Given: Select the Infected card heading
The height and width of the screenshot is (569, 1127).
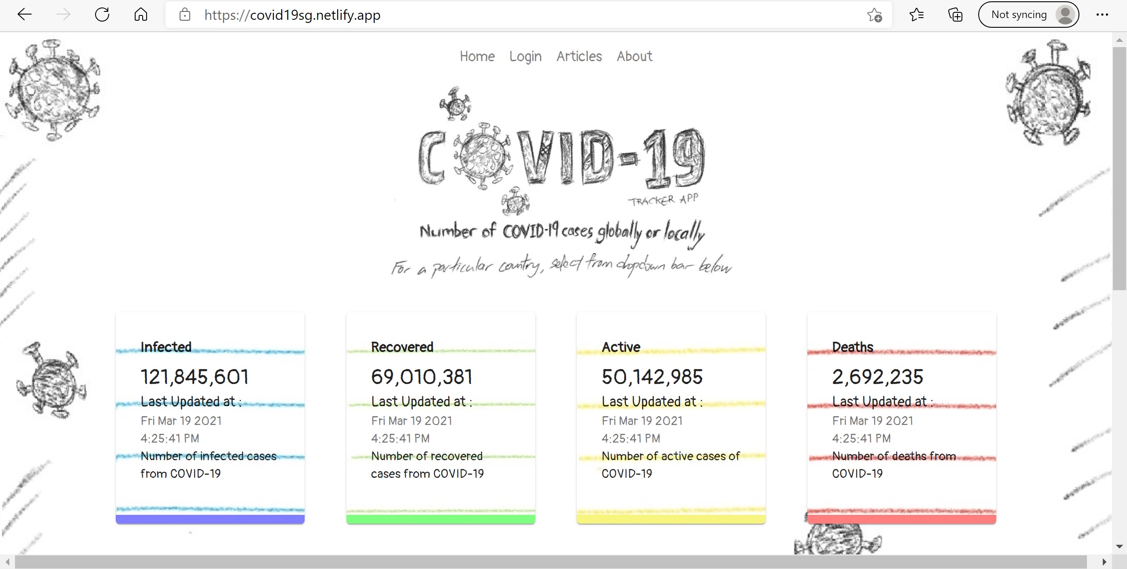Looking at the screenshot, I should coord(166,347).
